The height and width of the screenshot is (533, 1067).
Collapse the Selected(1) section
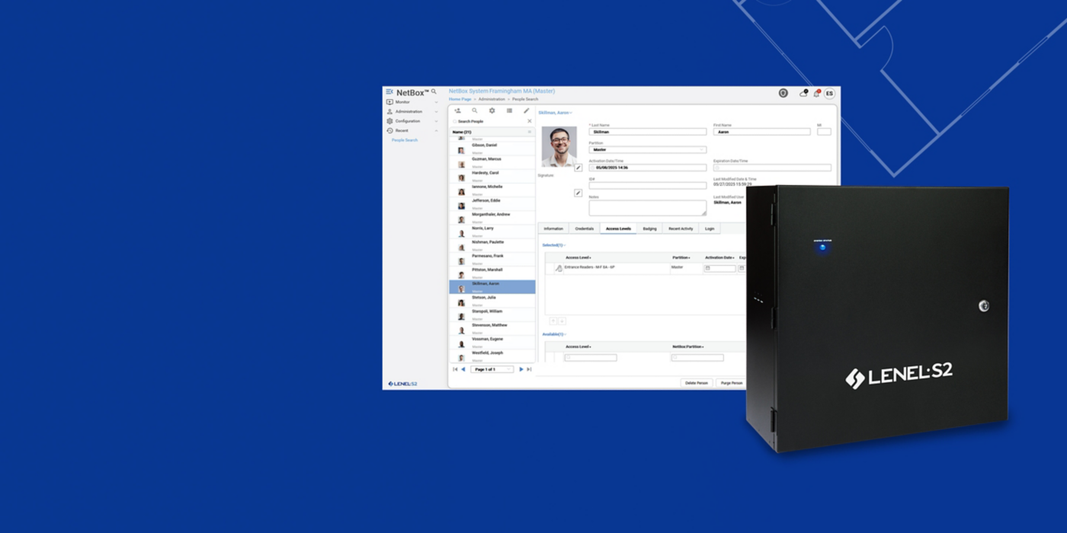coord(554,245)
